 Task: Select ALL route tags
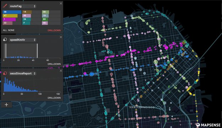tap(5, 30)
